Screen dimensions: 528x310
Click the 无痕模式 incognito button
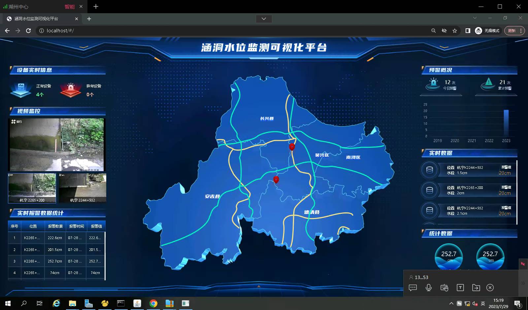tap(487, 31)
